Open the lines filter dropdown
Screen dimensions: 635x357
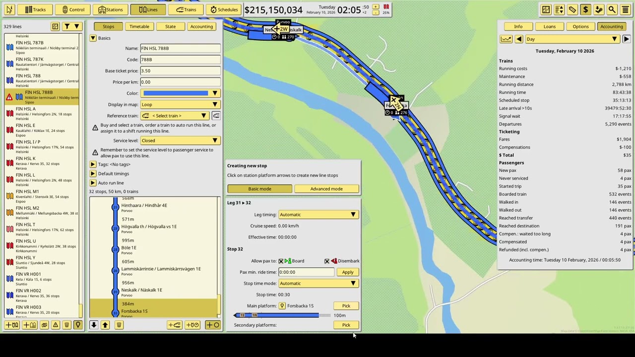click(x=71, y=26)
